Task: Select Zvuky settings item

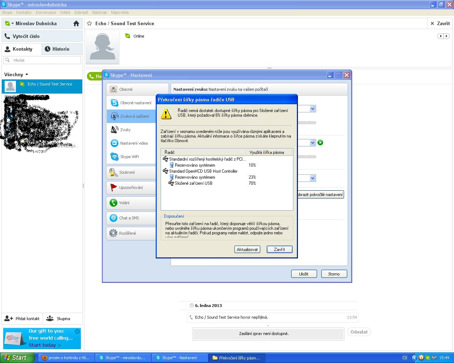Action: pyautogui.click(x=131, y=130)
